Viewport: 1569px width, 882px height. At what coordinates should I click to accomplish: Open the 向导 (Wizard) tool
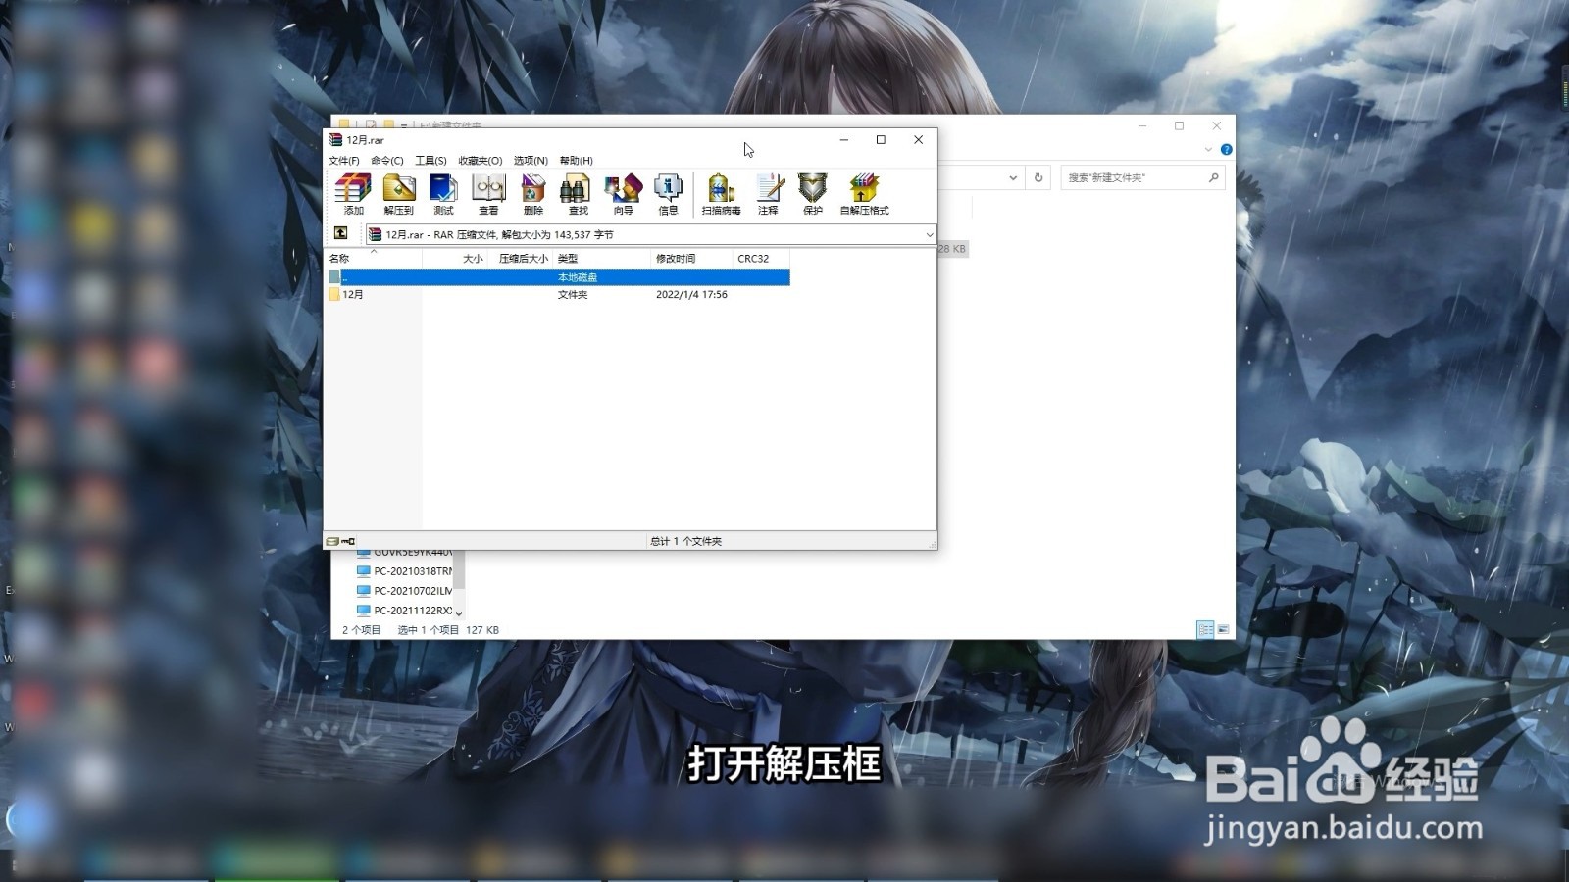(x=623, y=194)
